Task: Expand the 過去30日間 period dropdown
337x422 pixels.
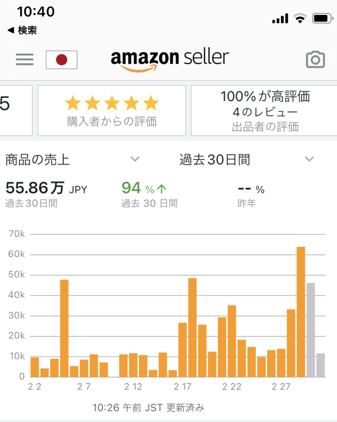Action: coord(247,159)
